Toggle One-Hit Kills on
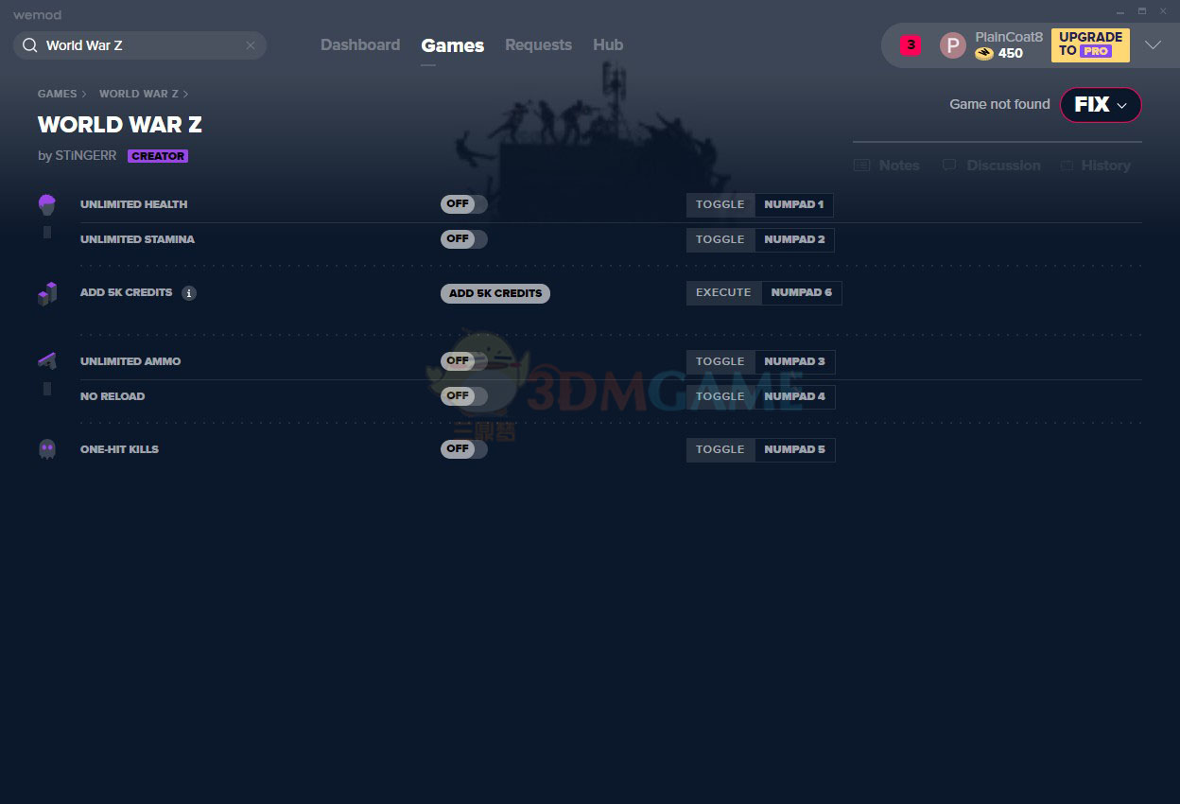This screenshot has height=804, width=1180. [463, 449]
